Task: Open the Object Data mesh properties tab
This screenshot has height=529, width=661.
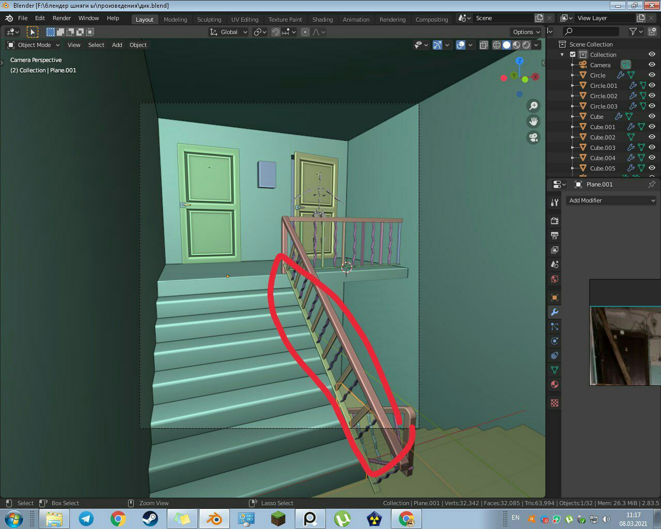Action: point(554,370)
